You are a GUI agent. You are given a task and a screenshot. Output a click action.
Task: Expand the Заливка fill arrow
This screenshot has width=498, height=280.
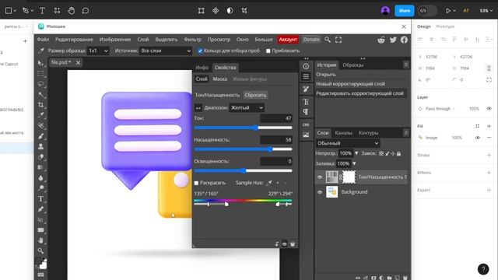tap(354, 163)
